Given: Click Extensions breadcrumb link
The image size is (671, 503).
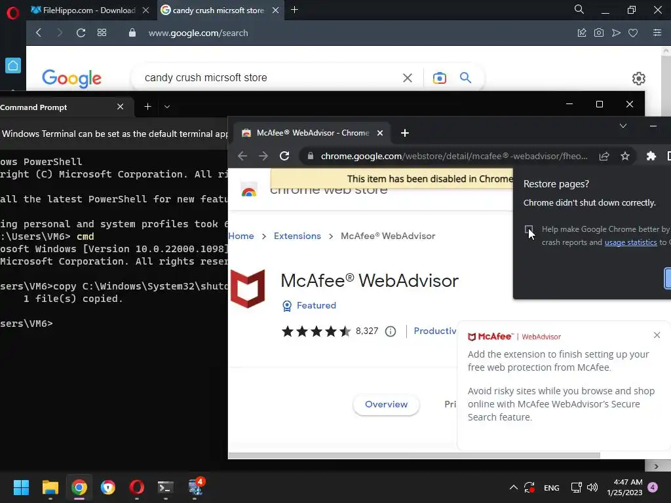Looking at the screenshot, I should tap(297, 236).
